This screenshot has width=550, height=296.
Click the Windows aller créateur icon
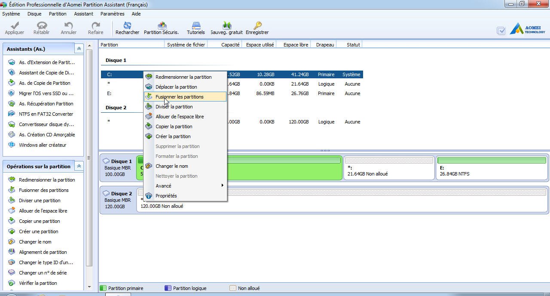(12, 145)
